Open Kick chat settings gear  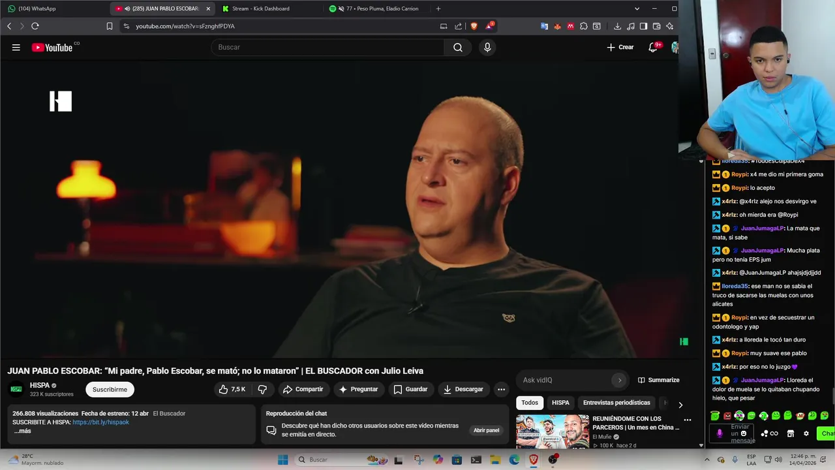(x=806, y=433)
